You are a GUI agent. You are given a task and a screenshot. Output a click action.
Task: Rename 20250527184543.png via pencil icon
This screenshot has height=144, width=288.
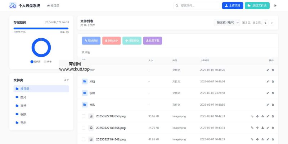click(268, 139)
